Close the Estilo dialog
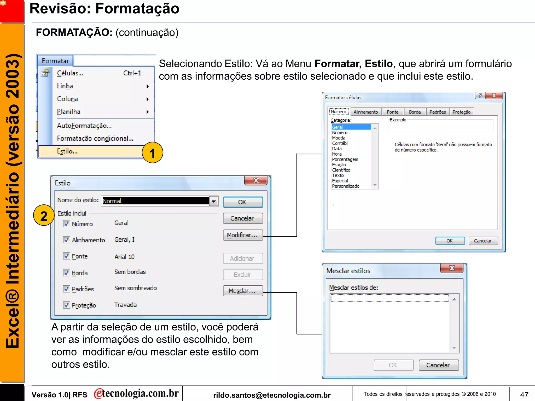 256,180
